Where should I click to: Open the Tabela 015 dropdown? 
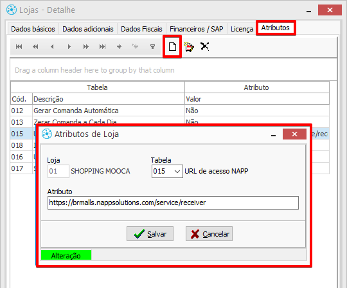(x=167, y=171)
